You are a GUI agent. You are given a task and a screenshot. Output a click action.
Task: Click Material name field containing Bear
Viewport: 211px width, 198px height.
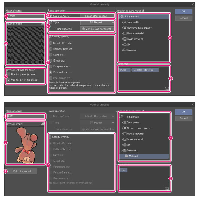[26, 116]
